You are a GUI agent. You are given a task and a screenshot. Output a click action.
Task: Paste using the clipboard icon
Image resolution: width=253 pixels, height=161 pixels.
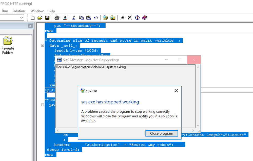[x=89, y=18]
